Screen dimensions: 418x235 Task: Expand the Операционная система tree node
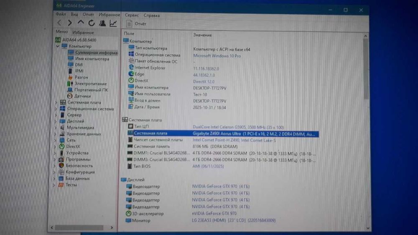(x=56, y=109)
